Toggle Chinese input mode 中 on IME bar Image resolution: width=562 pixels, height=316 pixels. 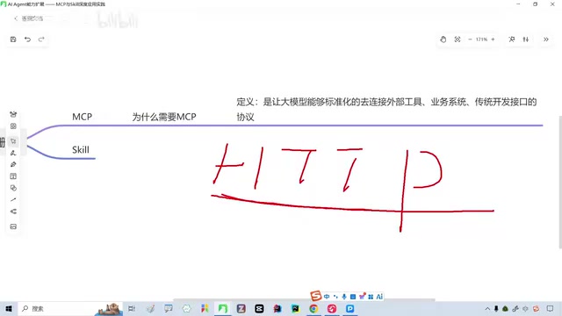tap(327, 297)
